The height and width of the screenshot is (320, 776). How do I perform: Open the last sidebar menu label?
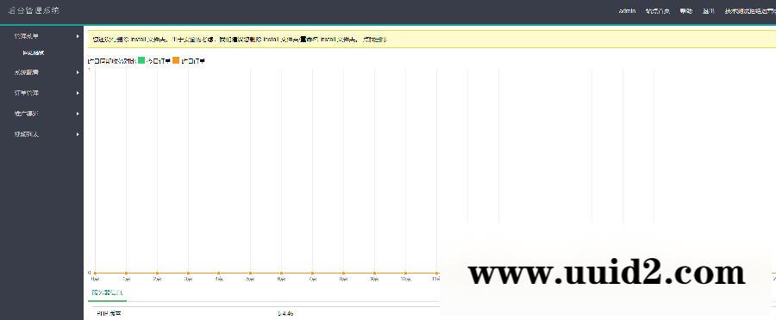click(x=26, y=134)
